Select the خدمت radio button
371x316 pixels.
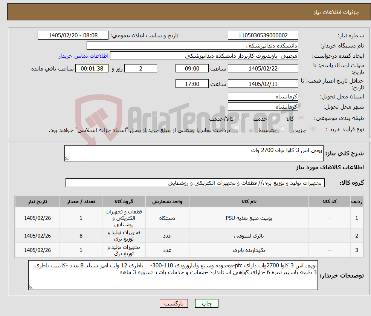(275, 118)
